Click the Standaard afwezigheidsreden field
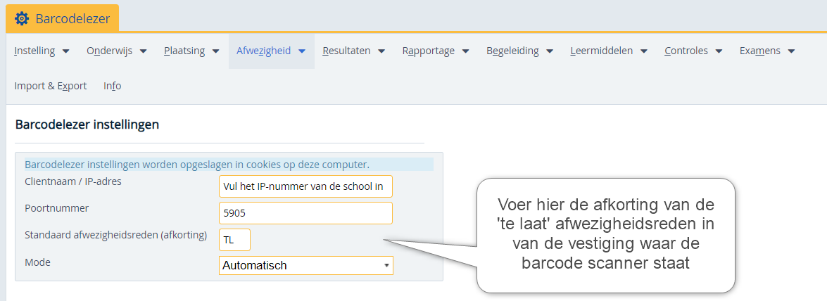 point(234,239)
